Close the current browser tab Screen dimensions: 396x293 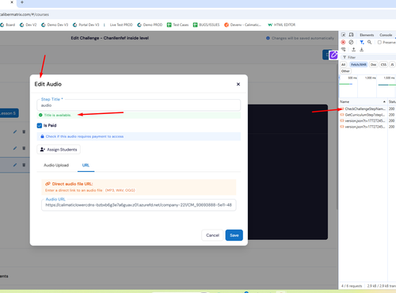[12, 2]
